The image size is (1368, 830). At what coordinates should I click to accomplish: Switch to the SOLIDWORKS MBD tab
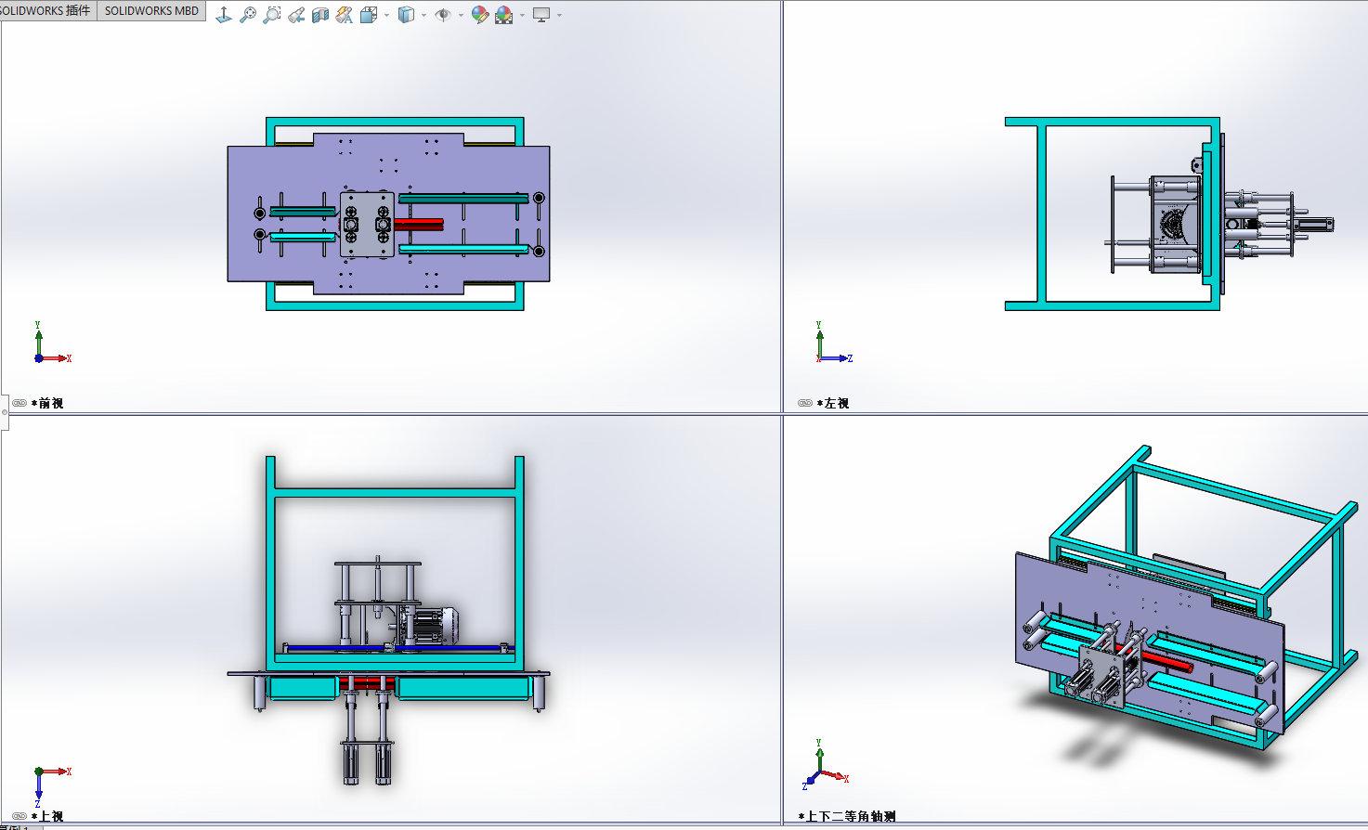pos(151,10)
